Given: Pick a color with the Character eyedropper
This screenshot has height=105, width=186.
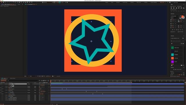Looking at the screenshot, I should pos(180,16).
